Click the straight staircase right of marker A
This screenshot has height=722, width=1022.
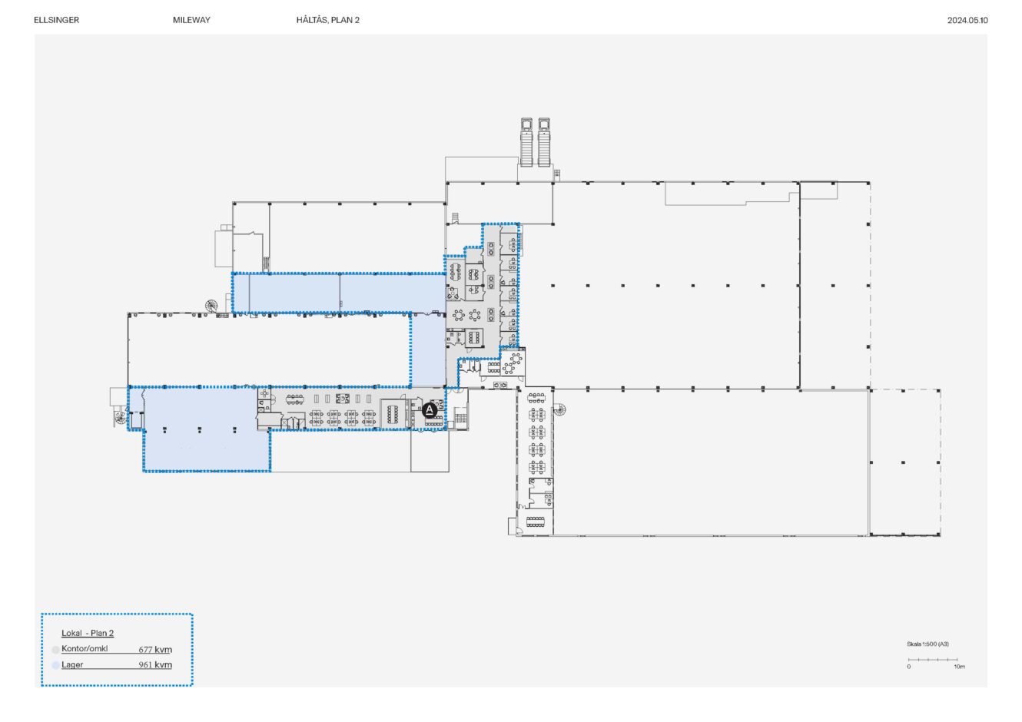click(461, 418)
